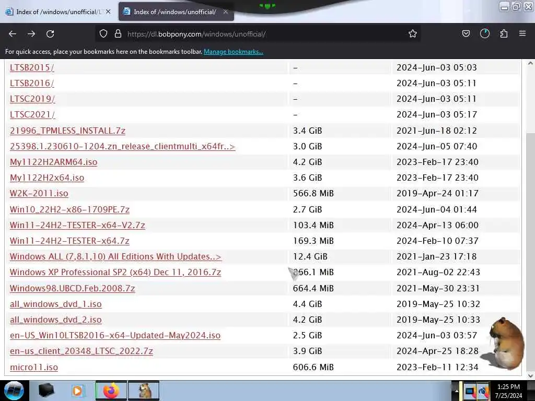Download all_windows_dvd_2.iso
Viewport: 535px width, 401px height.
pyautogui.click(x=55, y=320)
